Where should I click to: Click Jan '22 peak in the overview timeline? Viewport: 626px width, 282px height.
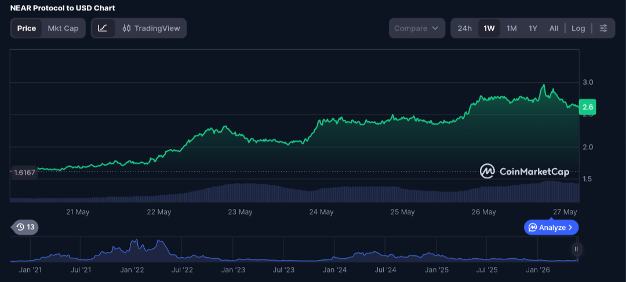coord(136,241)
